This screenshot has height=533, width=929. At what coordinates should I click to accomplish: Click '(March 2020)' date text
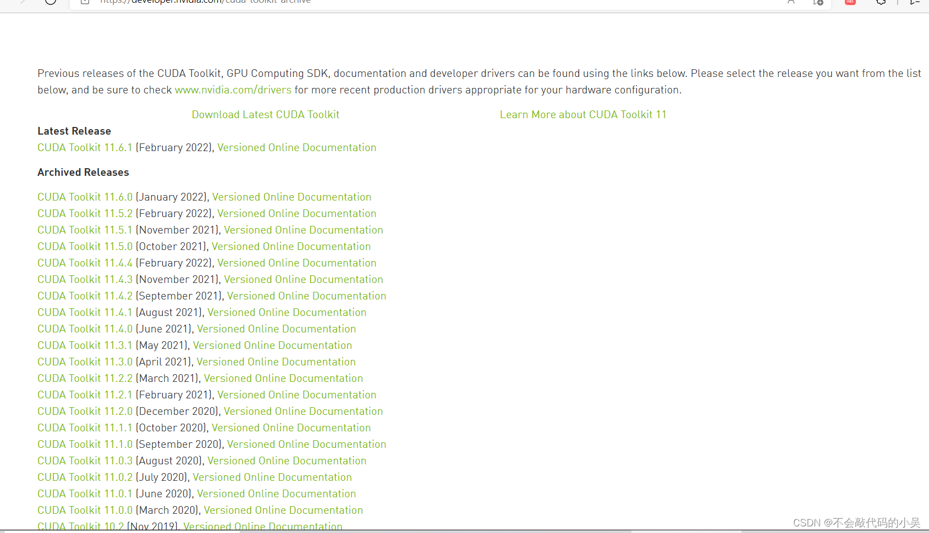(167, 510)
